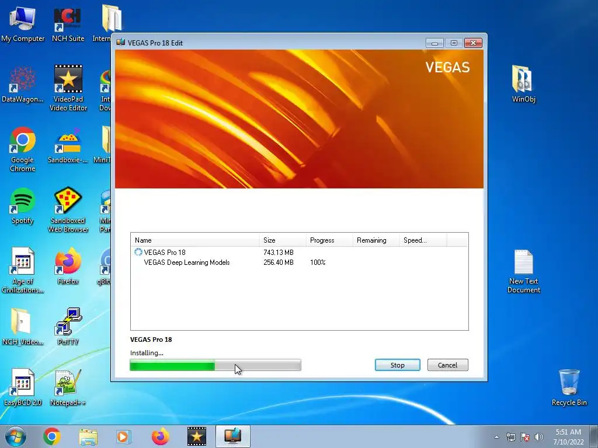Open NCH_Video folder on desktop
598x448 pixels.
click(23, 327)
